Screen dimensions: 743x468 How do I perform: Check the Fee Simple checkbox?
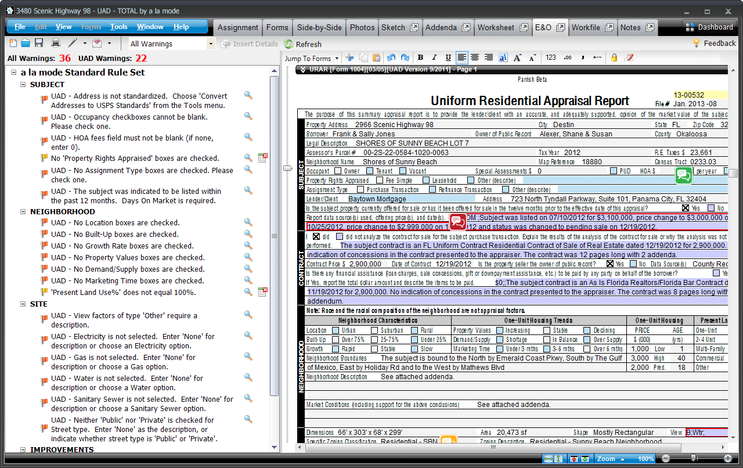pos(380,181)
